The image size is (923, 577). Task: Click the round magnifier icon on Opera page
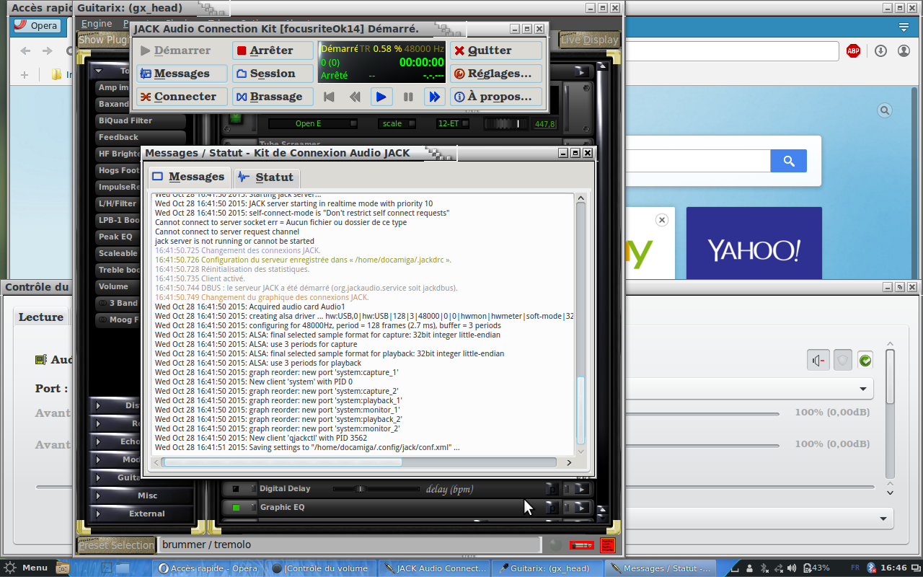click(885, 110)
